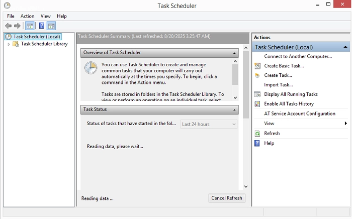Click the summary pane scroll down arrow
The height and width of the screenshot is (219, 352).
246,186
